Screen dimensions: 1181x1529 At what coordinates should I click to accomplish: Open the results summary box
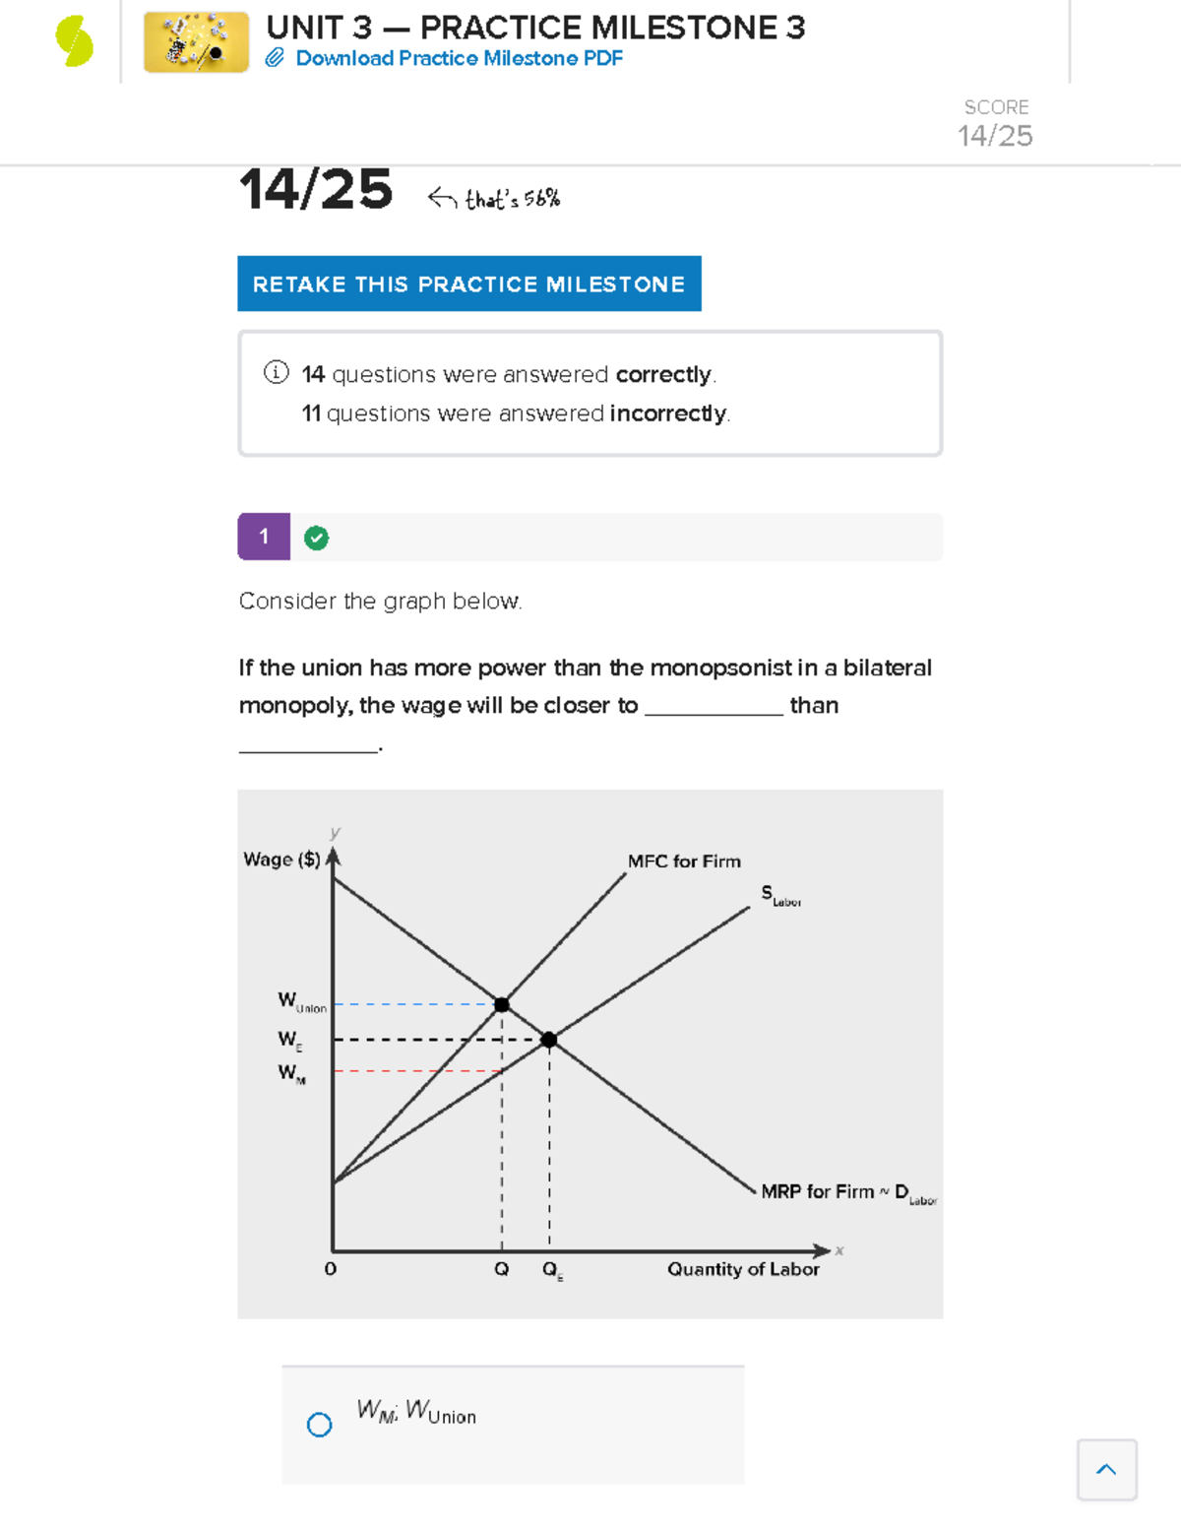pyautogui.click(x=590, y=393)
